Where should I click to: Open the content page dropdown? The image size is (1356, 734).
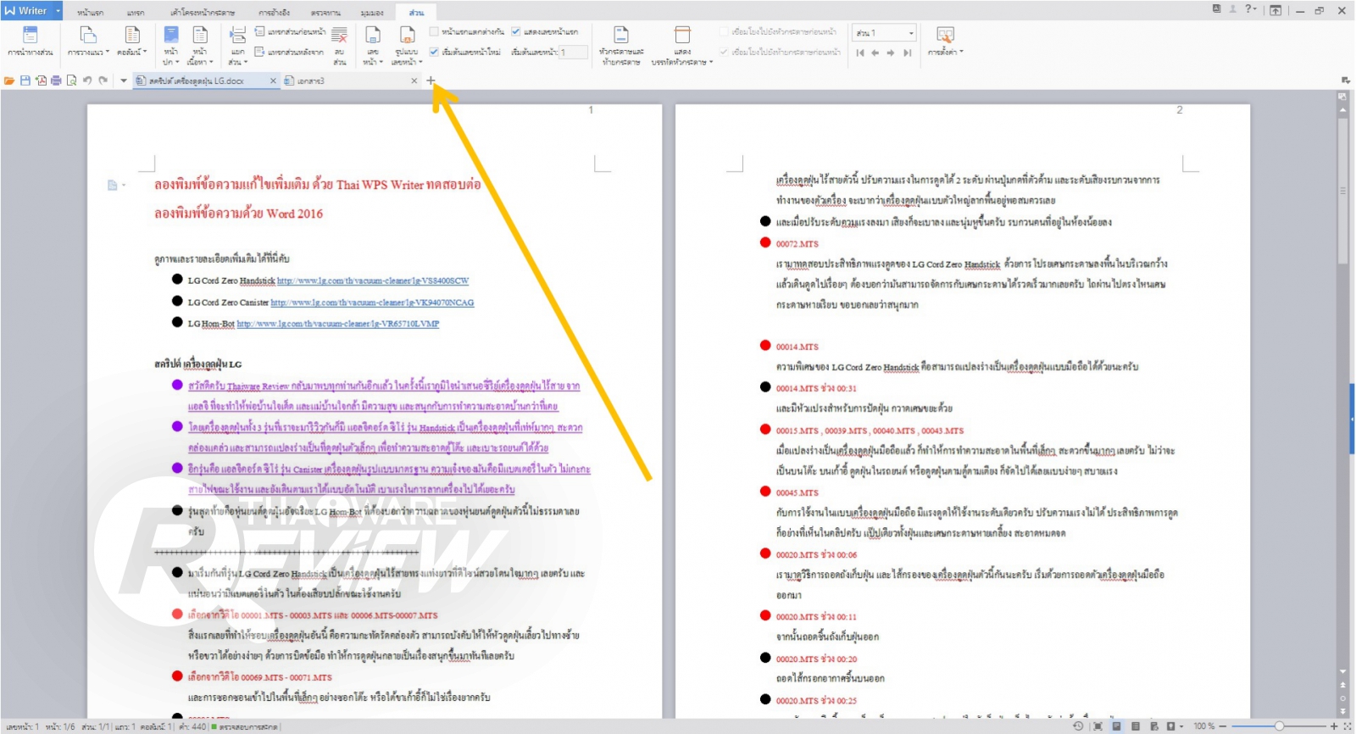pyautogui.click(x=200, y=45)
